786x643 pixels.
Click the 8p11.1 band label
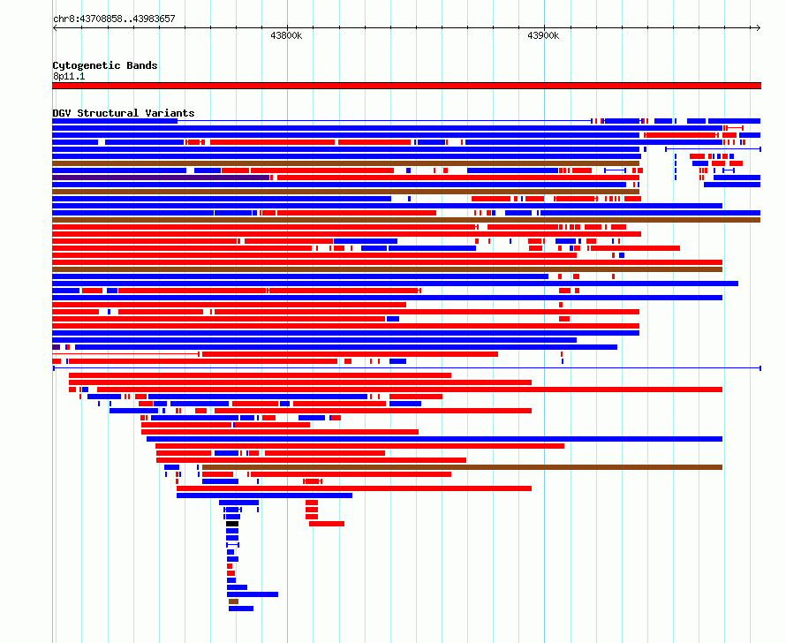tap(69, 76)
